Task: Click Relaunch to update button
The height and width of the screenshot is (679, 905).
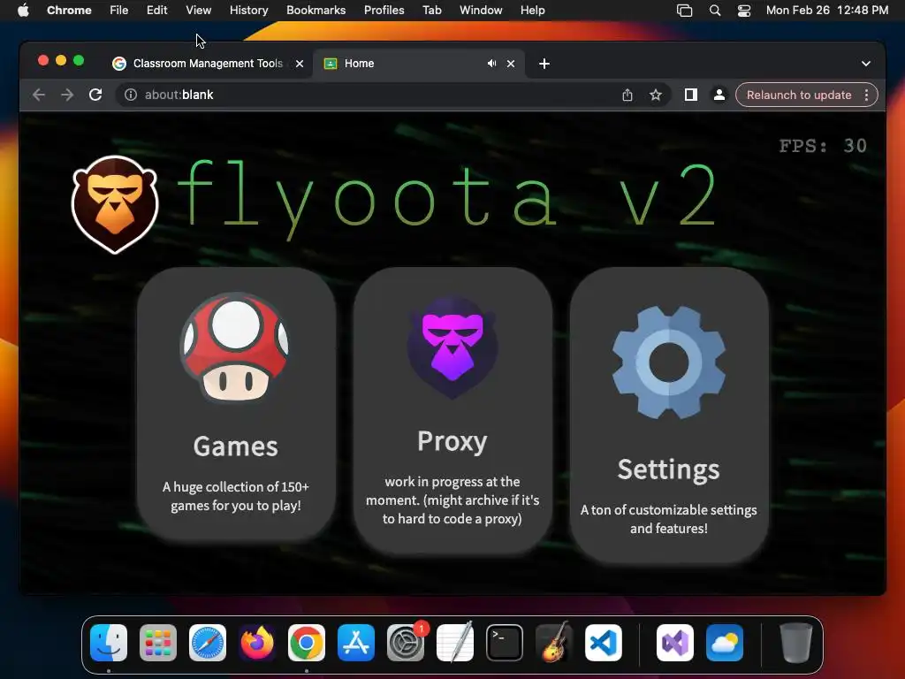Action: coord(799,95)
